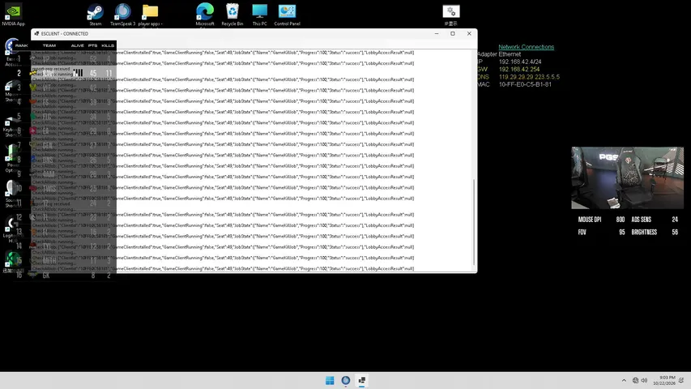Screen dimensions: 691x389
Task: Open the taskbar clock and date
Action: pyautogui.click(x=664, y=380)
